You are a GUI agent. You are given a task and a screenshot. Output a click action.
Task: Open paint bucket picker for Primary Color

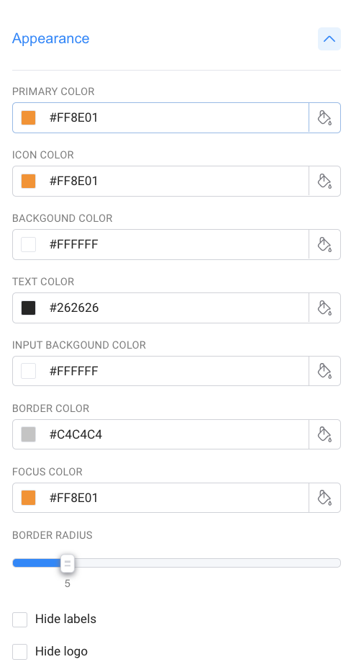point(324,117)
